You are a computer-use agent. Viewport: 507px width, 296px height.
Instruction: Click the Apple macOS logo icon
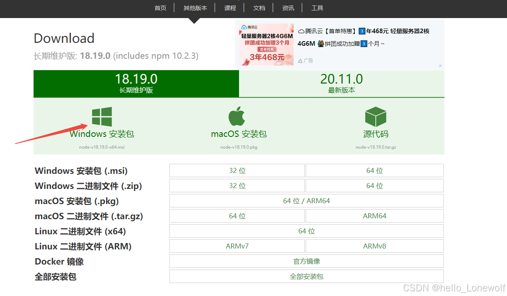click(x=237, y=116)
